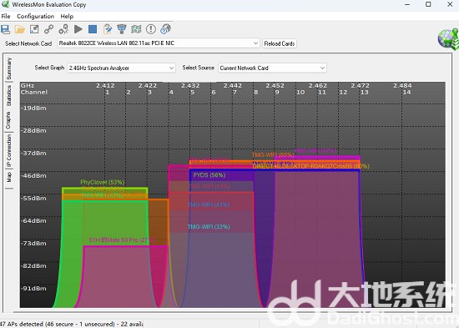This screenshot has height=328, width=459.
Task: Open the Help menu
Action: click(67, 17)
